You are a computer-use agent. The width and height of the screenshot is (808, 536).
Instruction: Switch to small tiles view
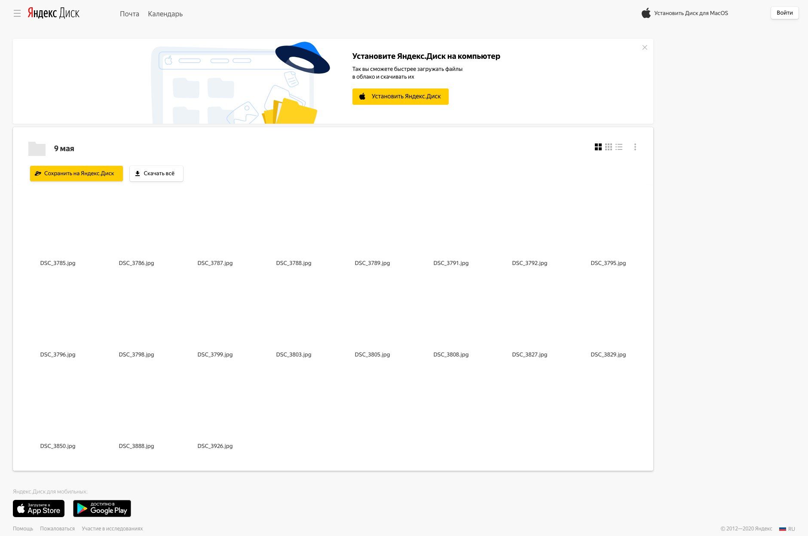point(609,147)
